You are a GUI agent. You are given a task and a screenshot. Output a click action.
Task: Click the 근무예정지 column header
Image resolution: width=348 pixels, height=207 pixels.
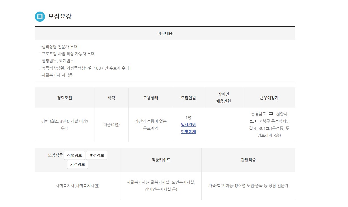[269, 98]
